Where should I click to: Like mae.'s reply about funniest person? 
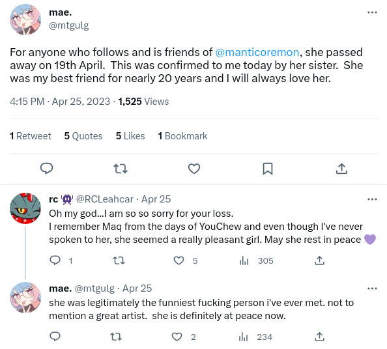pos(177,337)
